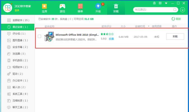Open the 宝库 star icon tab
Screen dimensions: 189x112
[x=44, y=8]
